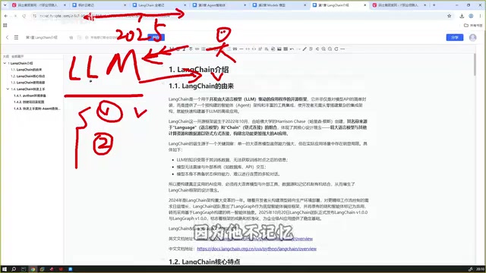Insert a table using the grid icon
This screenshot has width=486, height=273.
(x=286, y=49)
